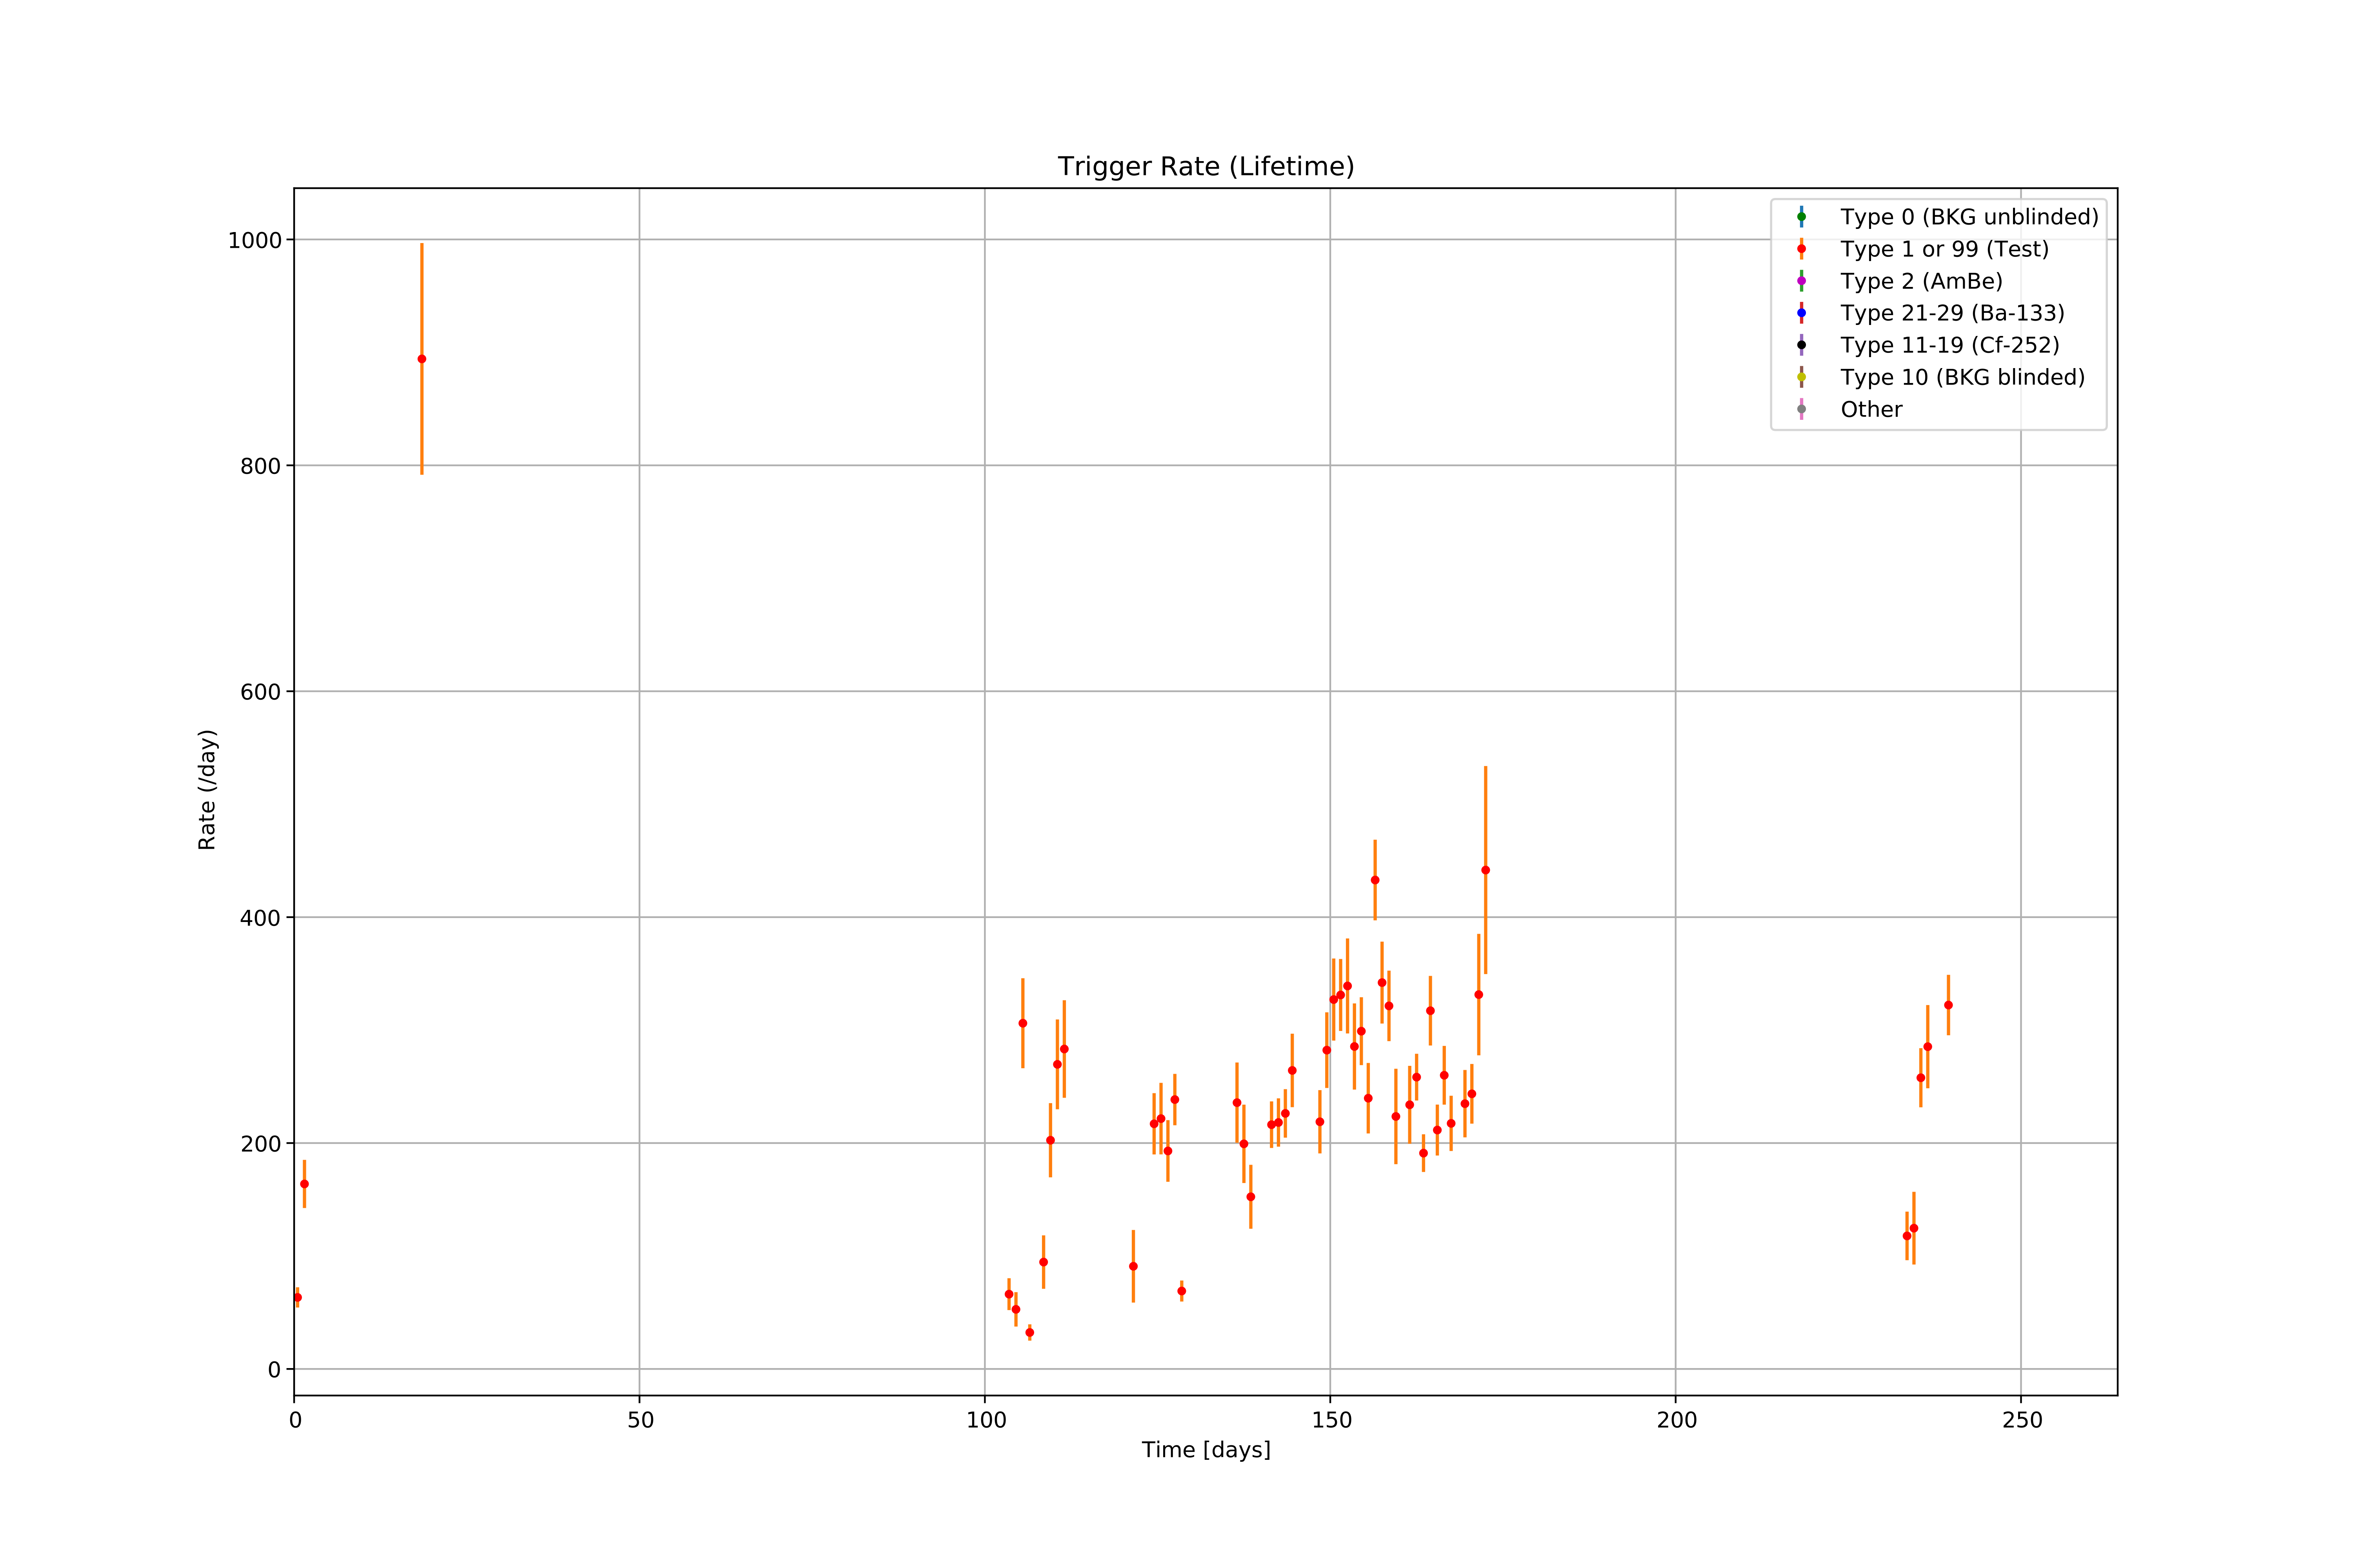Click the green Type 0 legend marker
2353x1568 pixels.
coord(1802,217)
